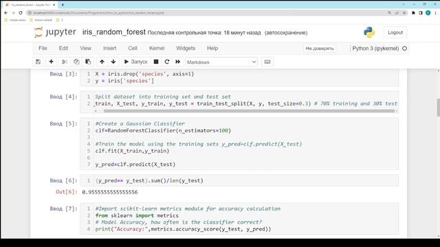This screenshot has width=440, height=247.
Task: Move selected cell up arrow
Action: (x=102, y=62)
